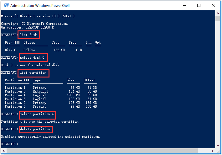This screenshot has height=155, width=222.
Task: Click the "select disk 0" command
Action: [33, 57]
